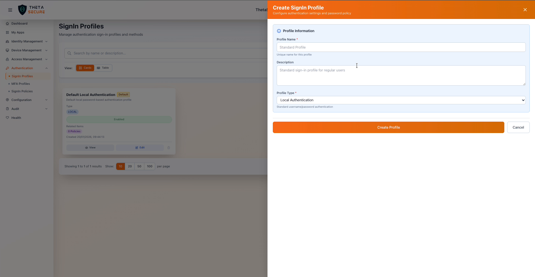Click the search magnifier icon
The image size is (535, 277).
[x=69, y=53]
